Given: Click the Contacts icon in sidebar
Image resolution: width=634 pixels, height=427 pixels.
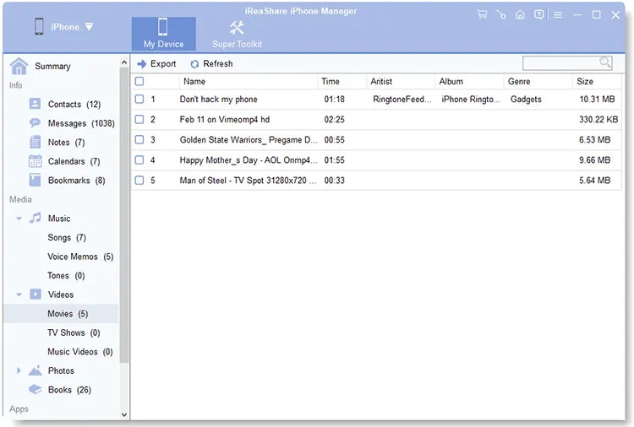Looking at the screenshot, I should coord(36,104).
